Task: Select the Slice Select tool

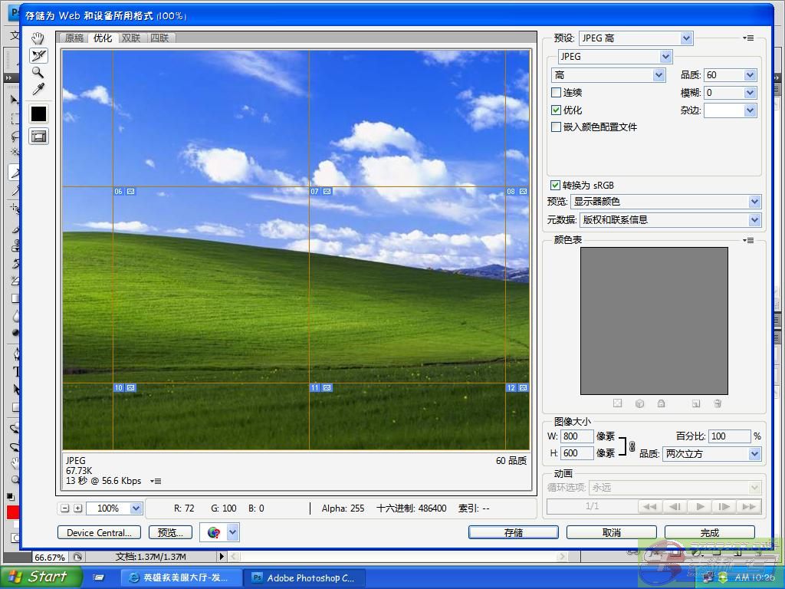Action: (x=38, y=55)
